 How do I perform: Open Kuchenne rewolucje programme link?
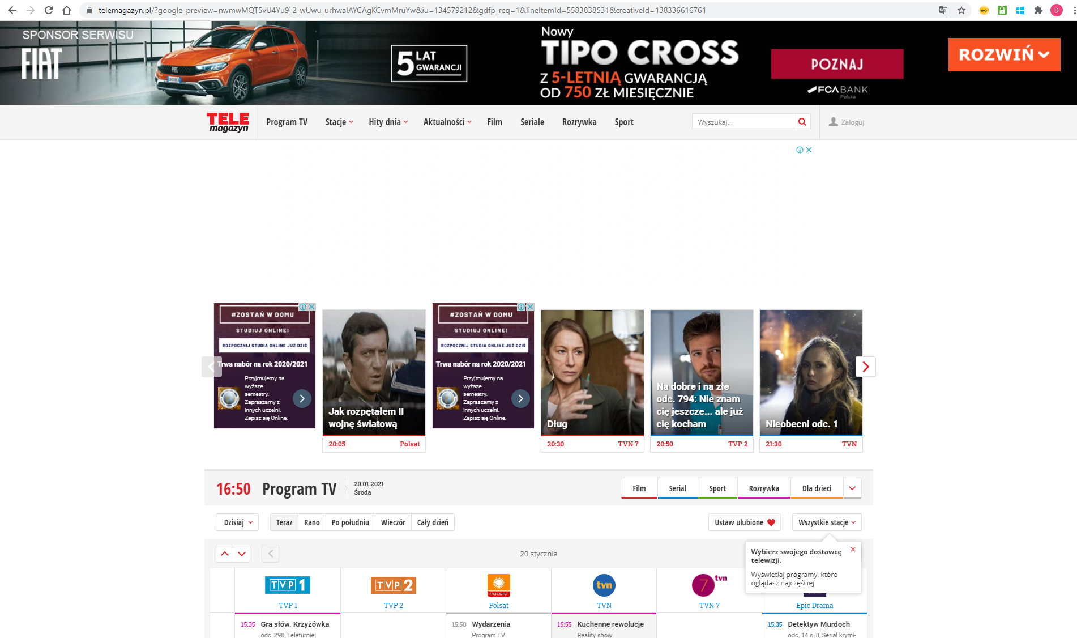[x=610, y=624]
